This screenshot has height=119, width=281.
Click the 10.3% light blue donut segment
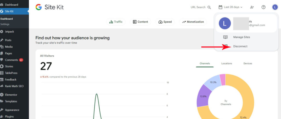point(213,82)
